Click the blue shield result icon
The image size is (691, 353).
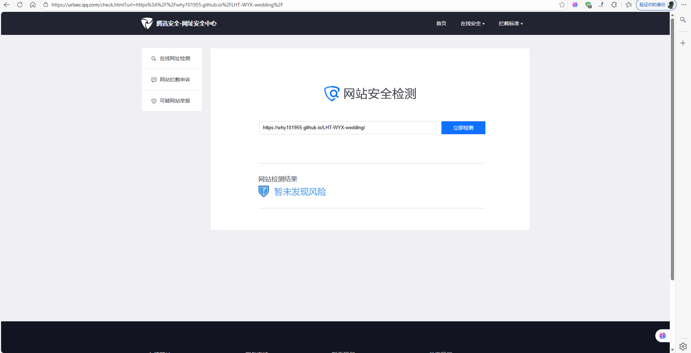[x=264, y=191]
